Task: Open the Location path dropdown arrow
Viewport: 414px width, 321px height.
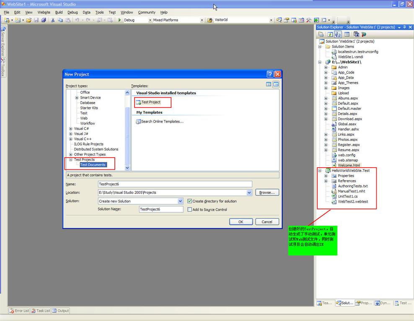Action: tap(249, 193)
